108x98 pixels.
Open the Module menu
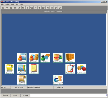pos(7,4)
